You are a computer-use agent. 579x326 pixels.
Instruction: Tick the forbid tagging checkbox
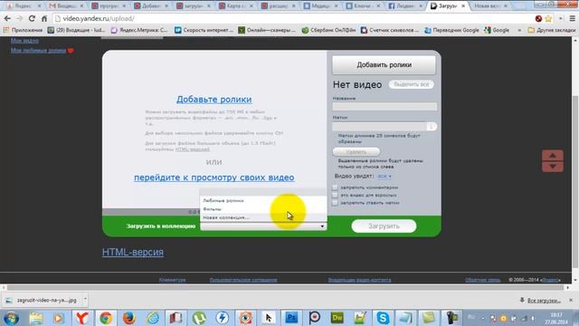(335, 203)
